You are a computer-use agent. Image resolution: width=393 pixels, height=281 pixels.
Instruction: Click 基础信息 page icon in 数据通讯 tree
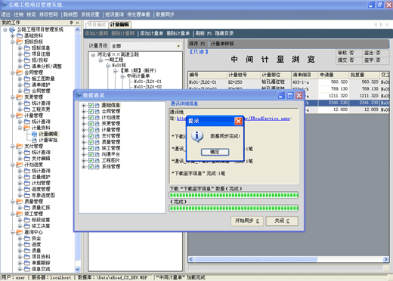[x=97, y=105]
